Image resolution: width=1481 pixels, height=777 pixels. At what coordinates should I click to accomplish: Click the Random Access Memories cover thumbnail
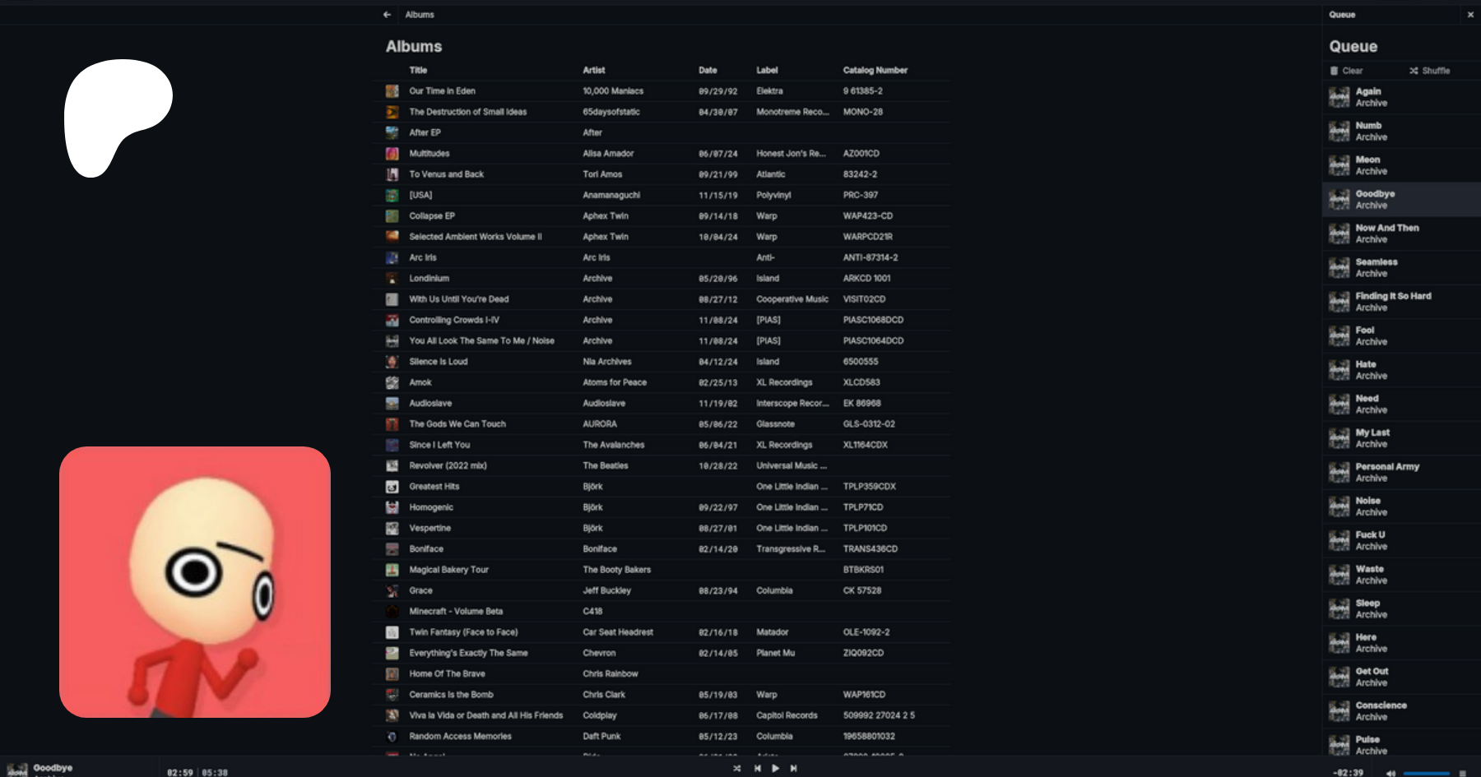pyautogui.click(x=392, y=737)
